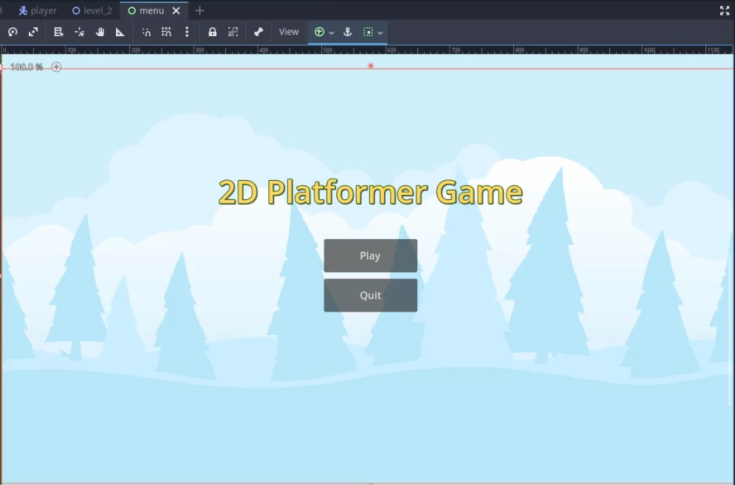This screenshot has width=735, height=485.
Task: Open container sizing dotted-square dropdown
Action: pos(373,32)
